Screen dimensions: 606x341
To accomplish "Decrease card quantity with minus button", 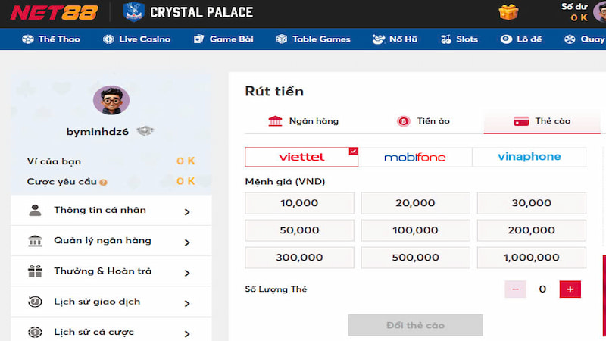I will (515, 289).
